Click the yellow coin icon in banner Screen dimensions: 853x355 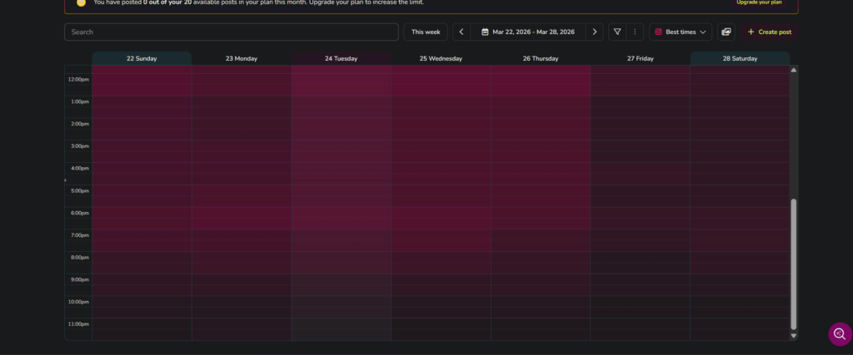coord(81,2)
